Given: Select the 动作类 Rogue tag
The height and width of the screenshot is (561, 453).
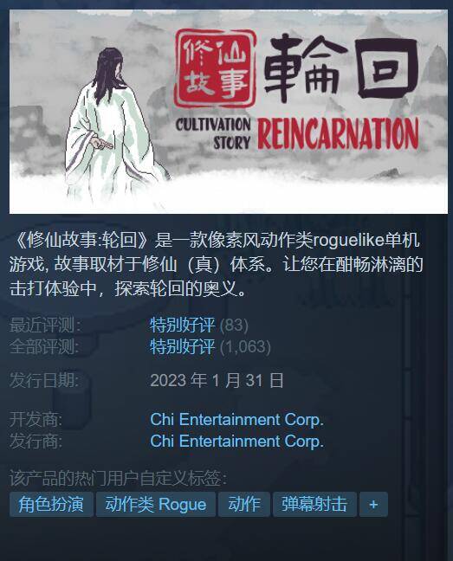Looking at the screenshot, I should click(156, 504).
